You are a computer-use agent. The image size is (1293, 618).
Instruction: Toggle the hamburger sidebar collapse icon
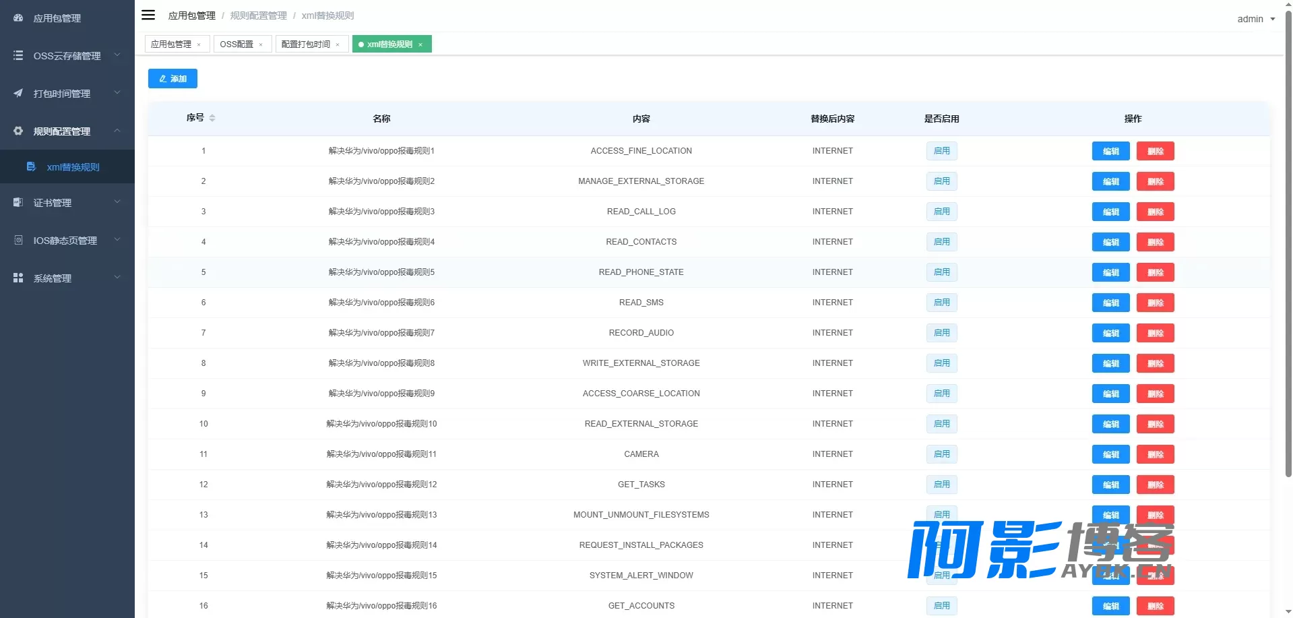[148, 15]
